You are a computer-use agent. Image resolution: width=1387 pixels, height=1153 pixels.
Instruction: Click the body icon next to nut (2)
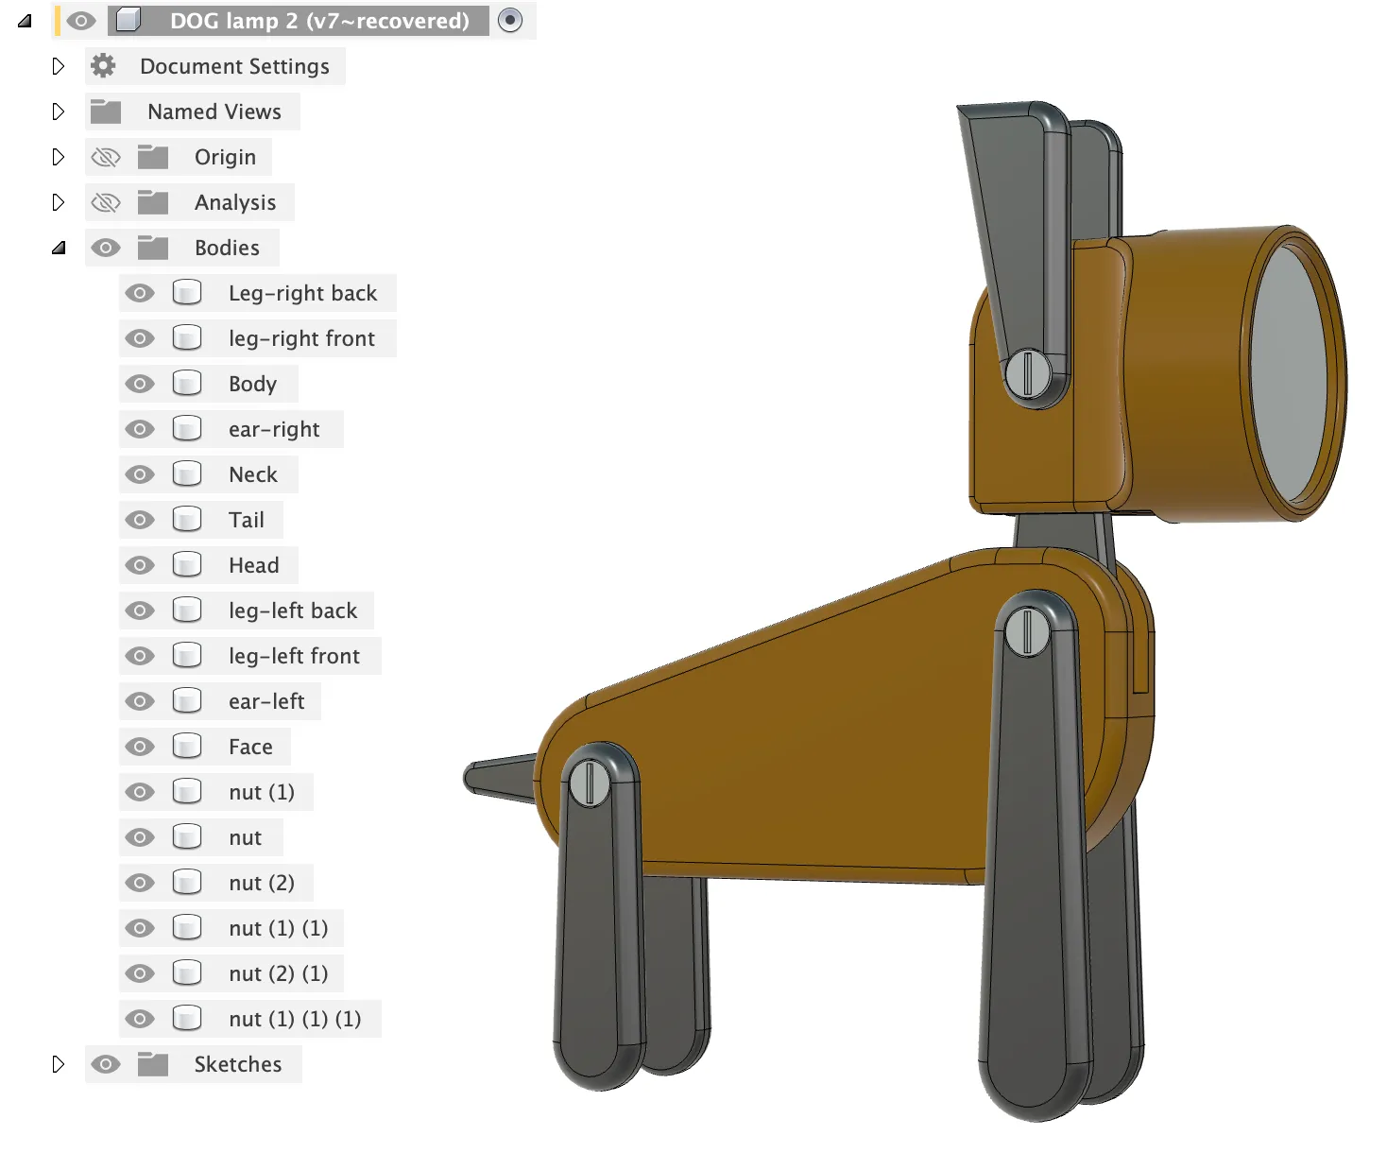click(x=187, y=882)
